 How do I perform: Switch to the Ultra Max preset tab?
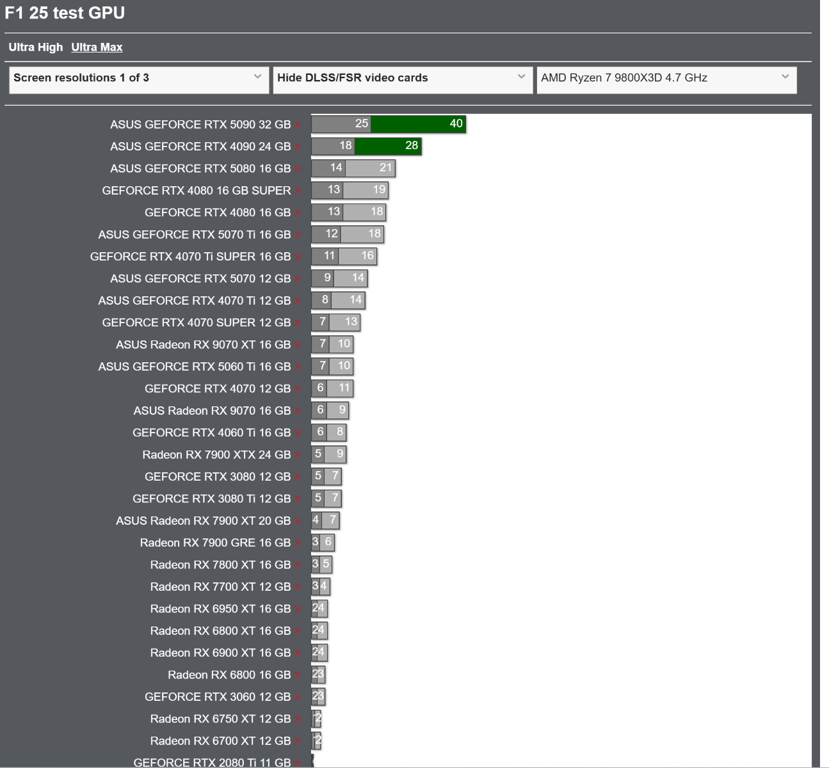coord(97,47)
